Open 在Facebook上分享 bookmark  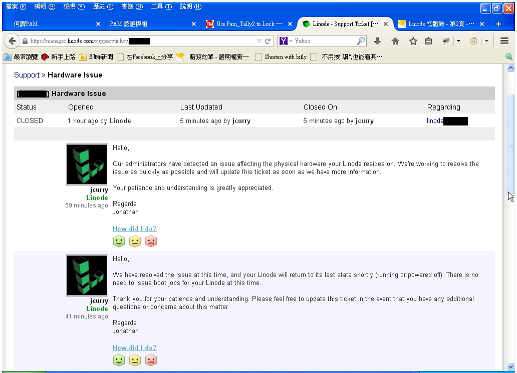[x=145, y=57]
